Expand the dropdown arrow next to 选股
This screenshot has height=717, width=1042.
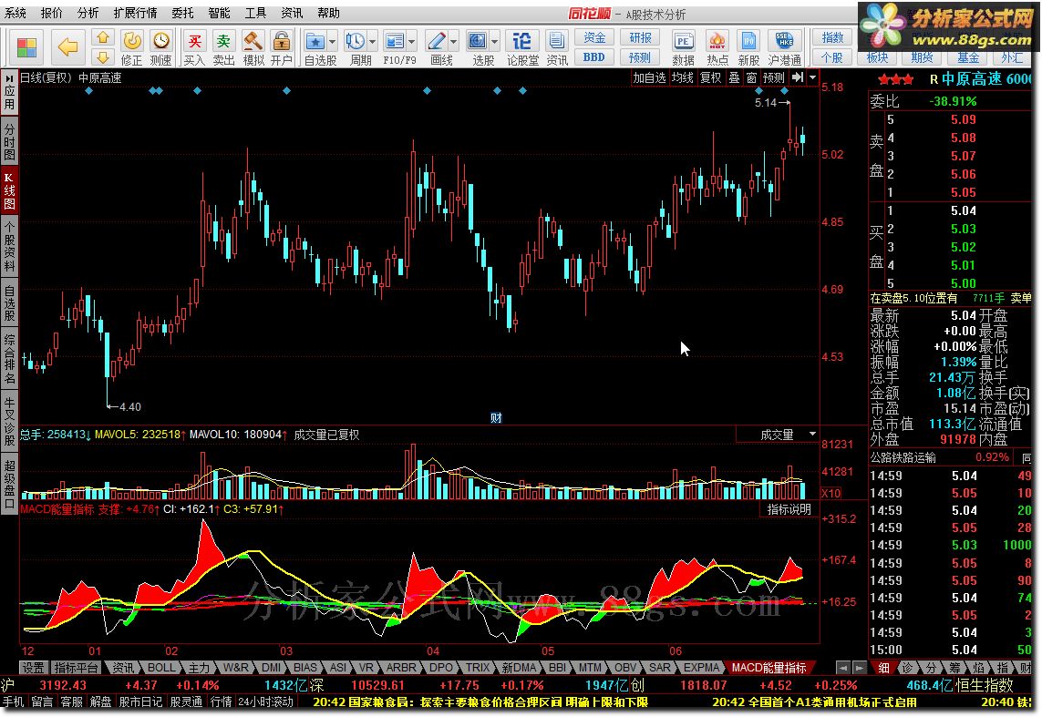pyautogui.click(x=494, y=41)
